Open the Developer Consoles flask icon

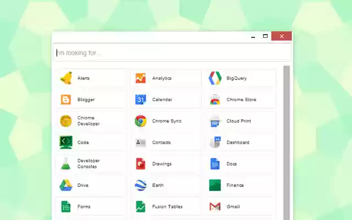[66, 163]
